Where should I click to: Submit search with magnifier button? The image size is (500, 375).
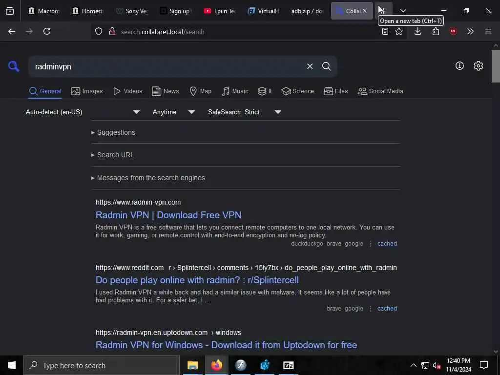point(326,66)
